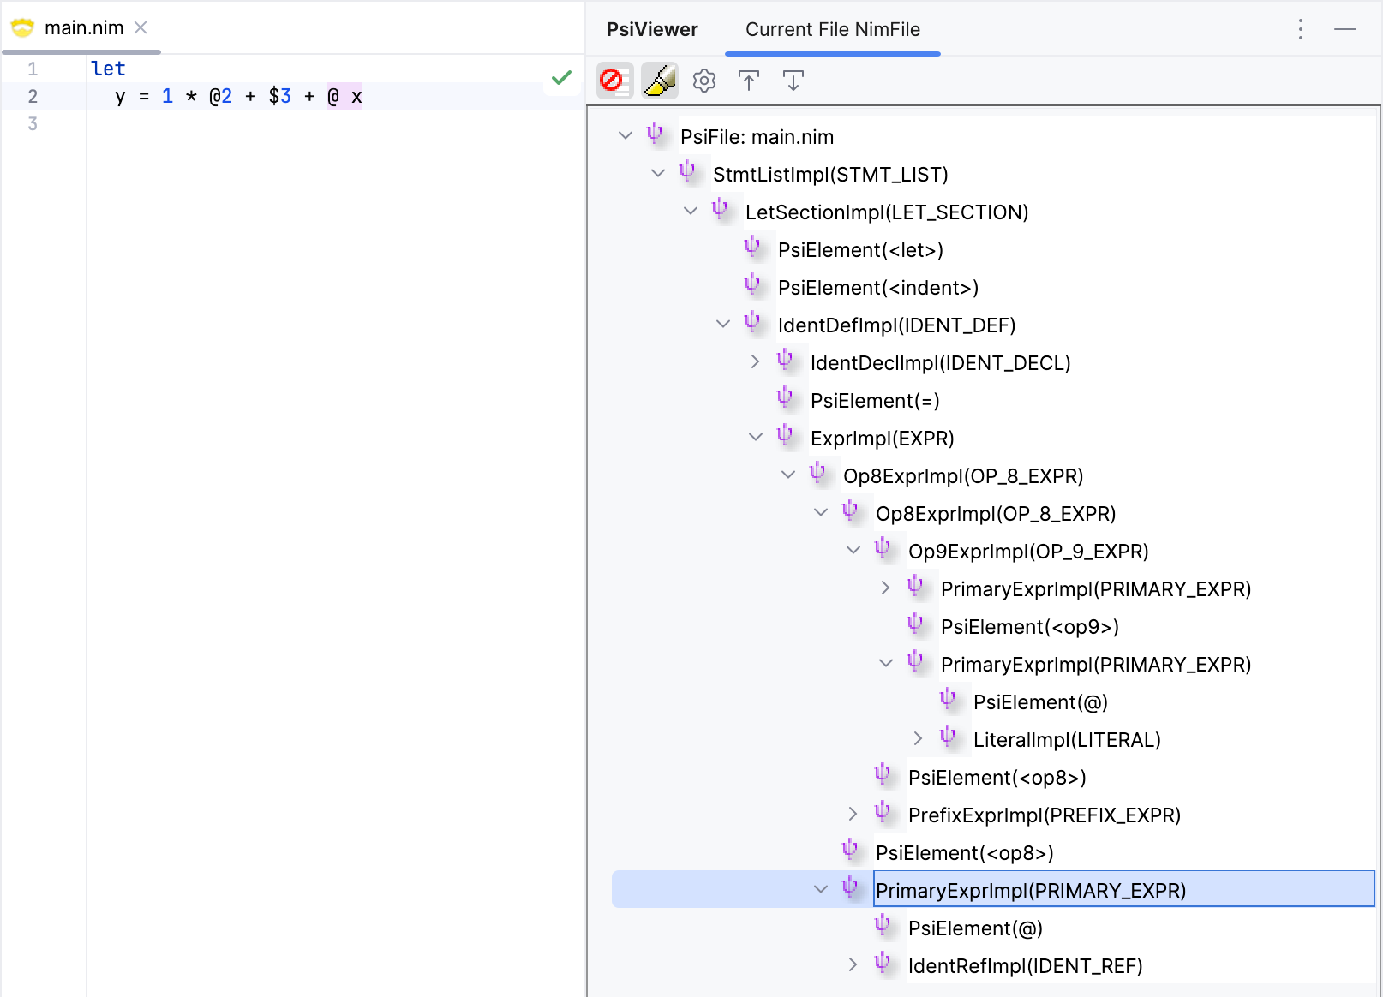Click the expand-down arrow icon
Viewport: 1383px width, 997px height.
point(793,81)
